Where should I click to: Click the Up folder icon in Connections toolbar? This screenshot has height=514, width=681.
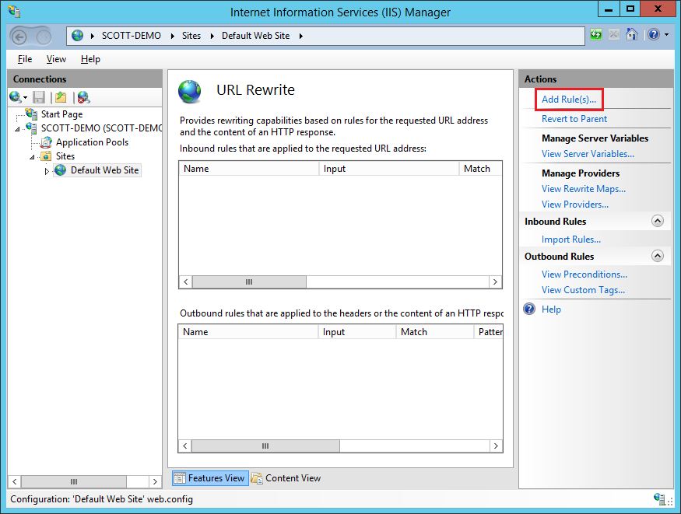tap(61, 97)
